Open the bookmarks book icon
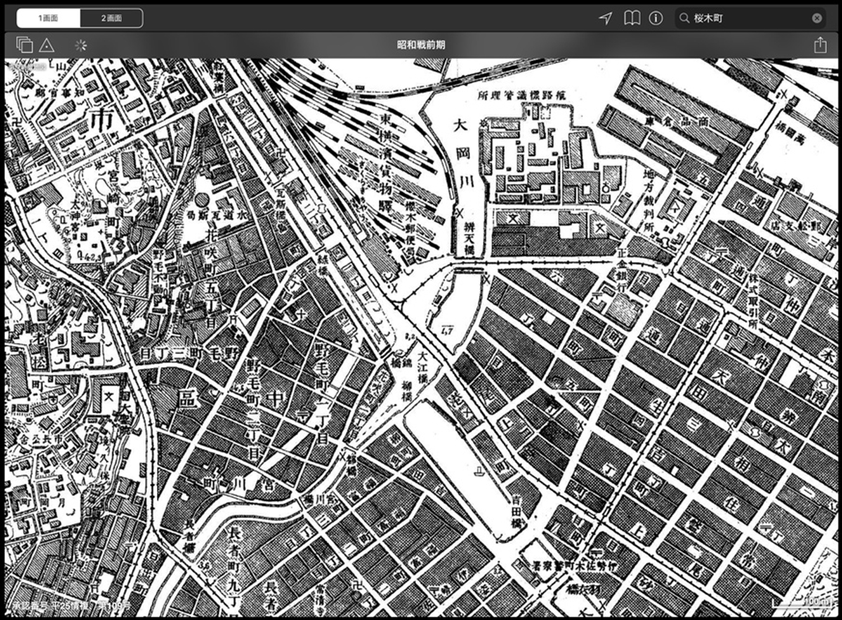This screenshot has width=842, height=620. click(x=632, y=18)
